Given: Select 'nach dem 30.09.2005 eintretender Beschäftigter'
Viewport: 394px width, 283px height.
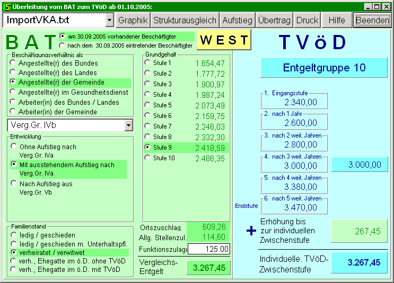Looking at the screenshot, I should pos(126,45).
